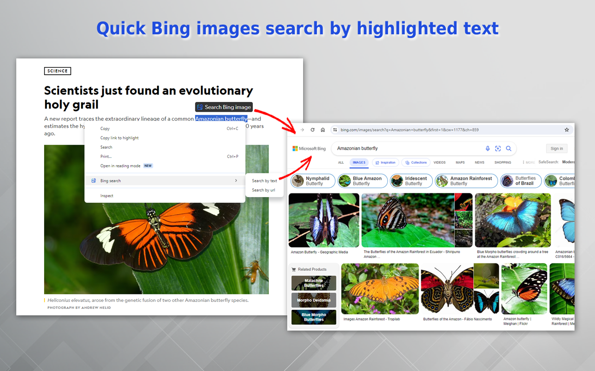Image resolution: width=595 pixels, height=371 pixels.
Task: Click highlighted Amazonian butterfly text
Action: (x=221, y=119)
